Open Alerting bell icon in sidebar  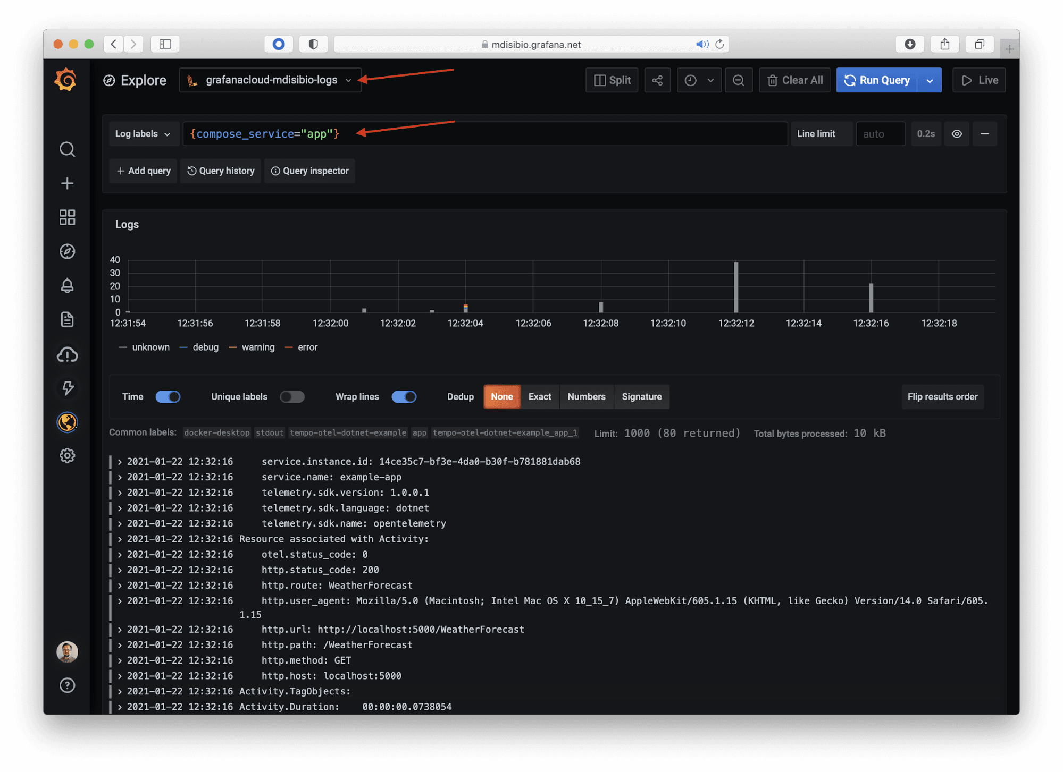coord(67,285)
